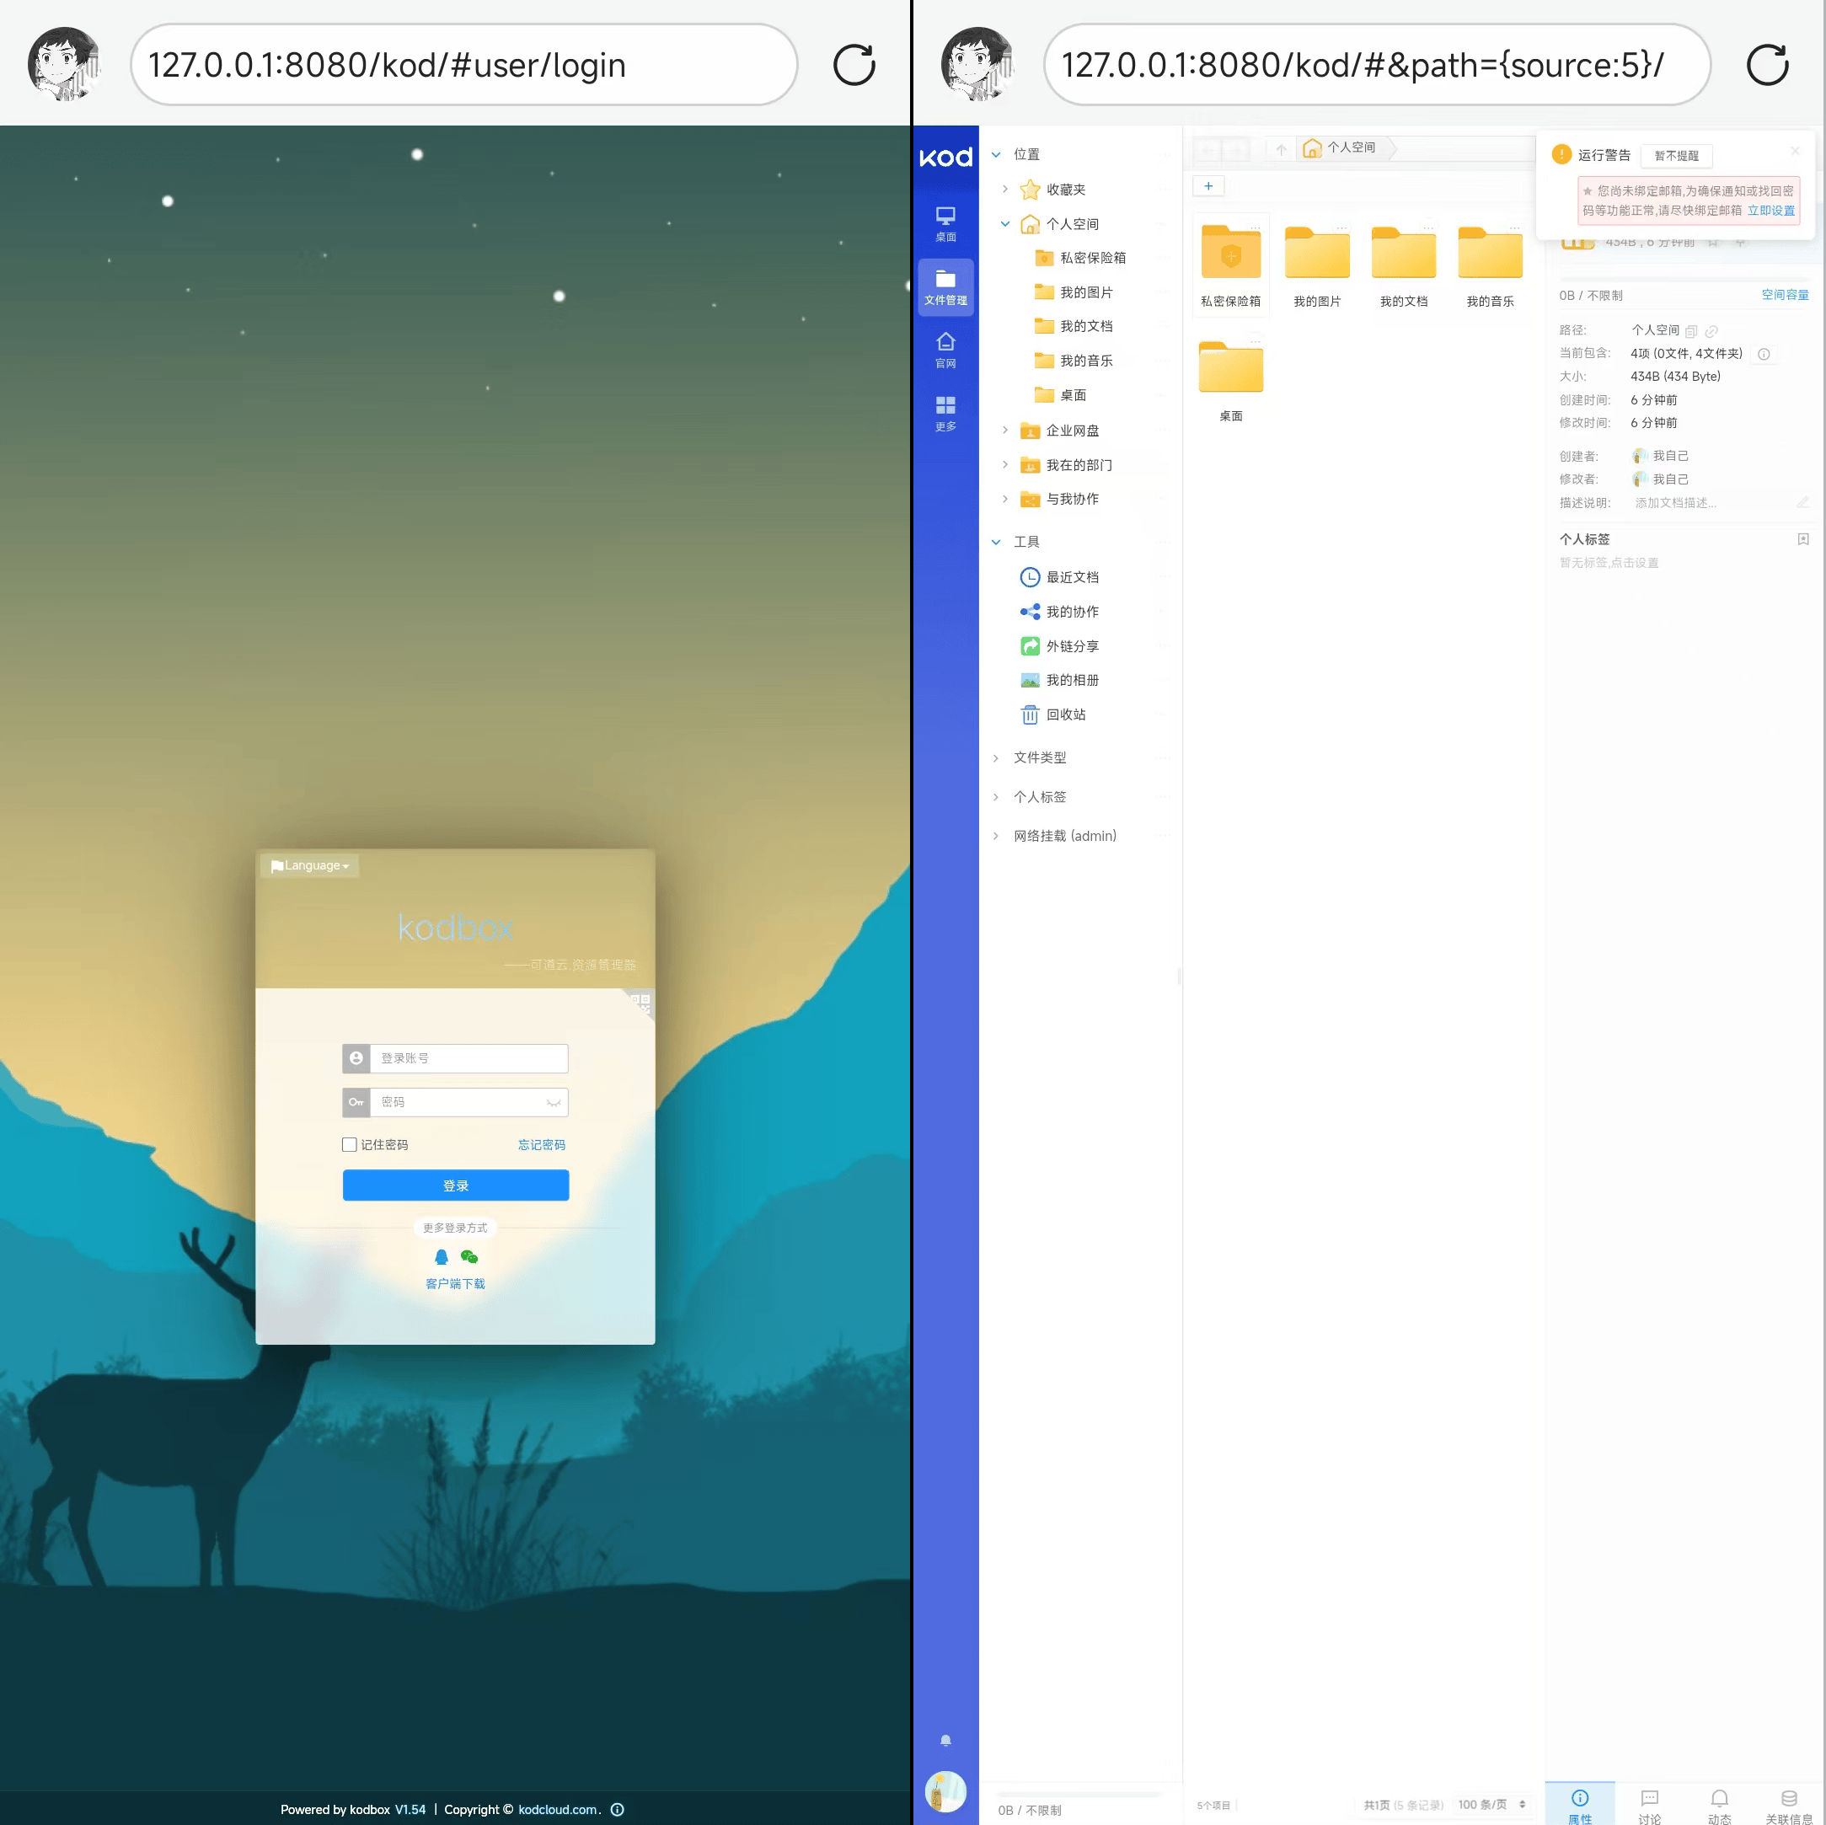Click the WeChat login icon
The image size is (1826, 1825).
click(469, 1257)
